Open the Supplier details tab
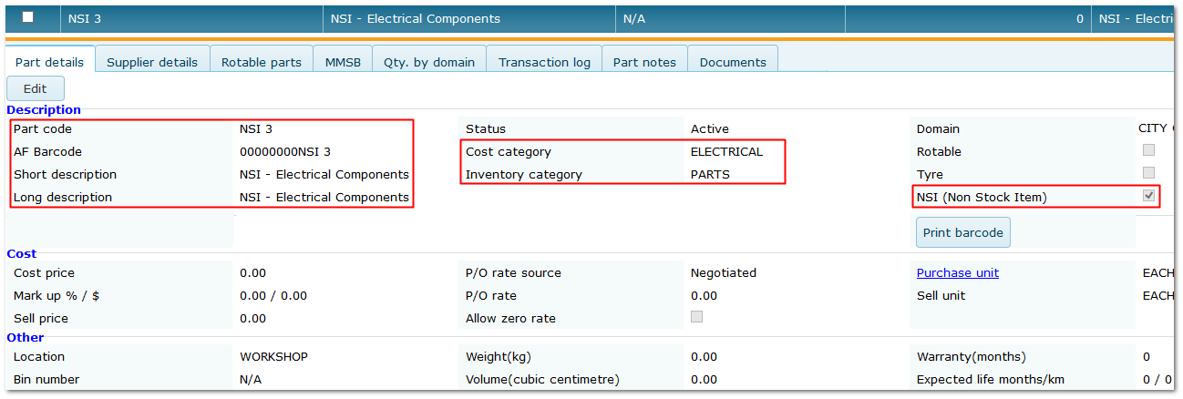Screen dimensions: 1183x399 pos(152,62)
